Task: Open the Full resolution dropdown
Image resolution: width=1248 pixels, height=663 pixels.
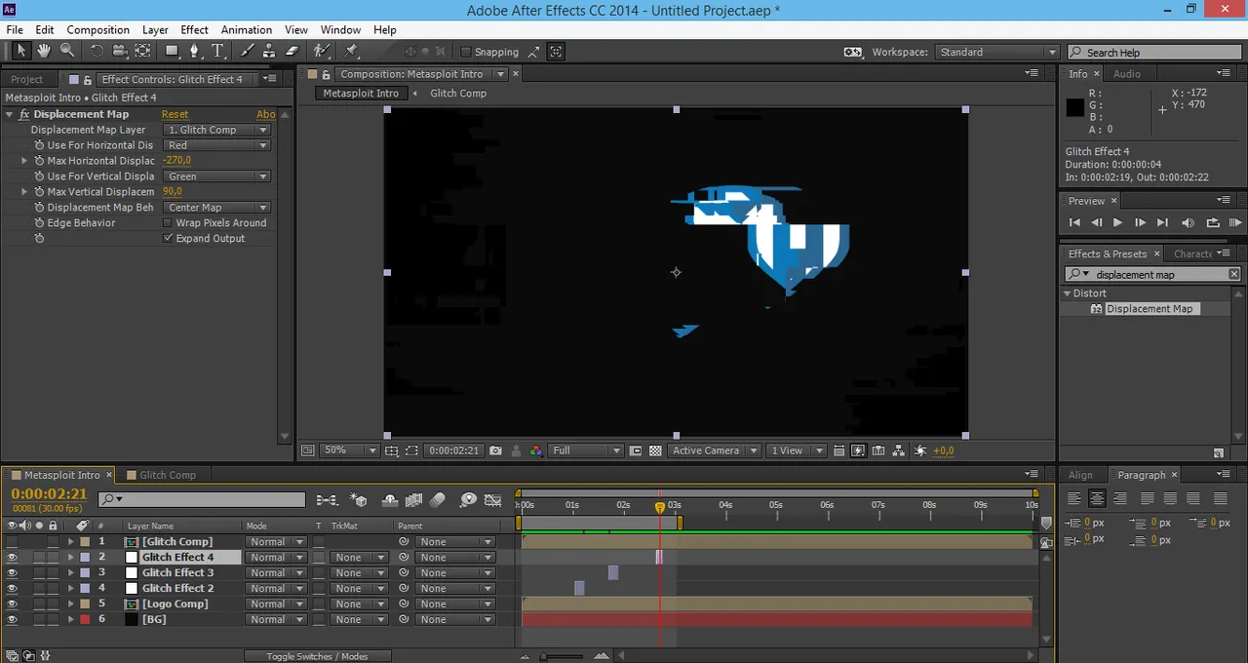Action: tap(586, 450)
